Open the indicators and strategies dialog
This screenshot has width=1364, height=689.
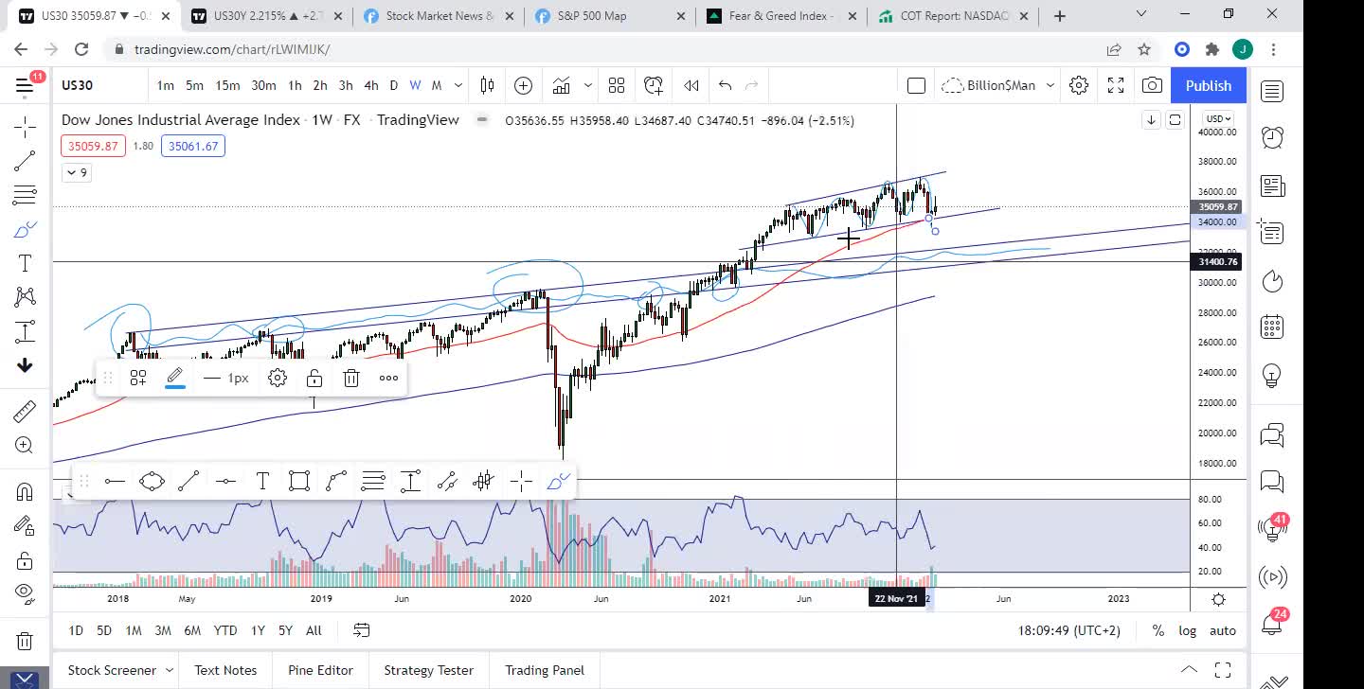coord(562,85)
